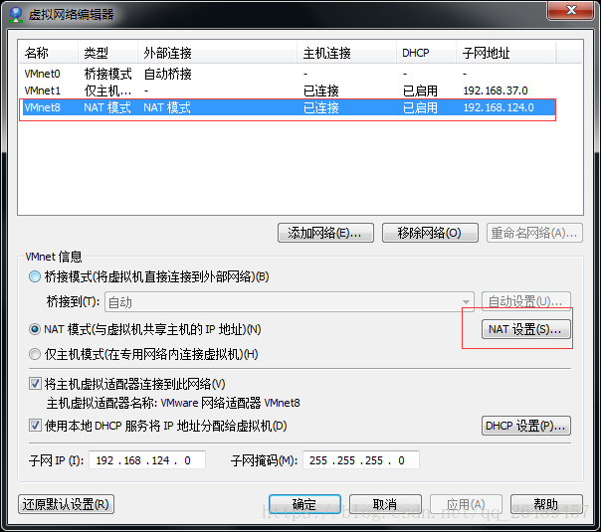Select the NAT 模式 radio button
This screenshot has width=601, height=532.
(x=35, y=329)
